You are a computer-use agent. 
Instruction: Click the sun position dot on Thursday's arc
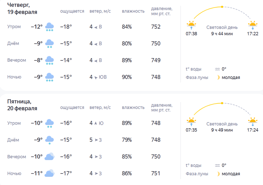click(x=222, y=7)
